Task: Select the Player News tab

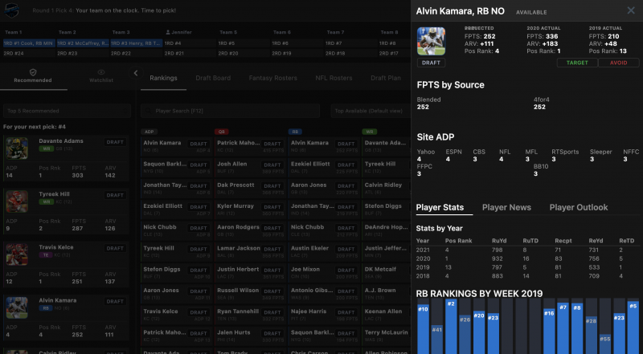Action: coord(506,207)
